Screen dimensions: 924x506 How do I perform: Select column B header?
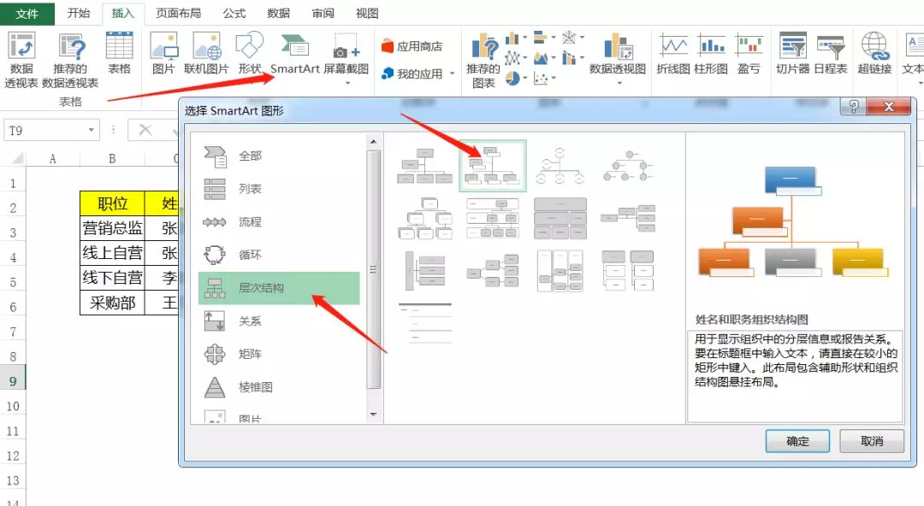[112, 158]
